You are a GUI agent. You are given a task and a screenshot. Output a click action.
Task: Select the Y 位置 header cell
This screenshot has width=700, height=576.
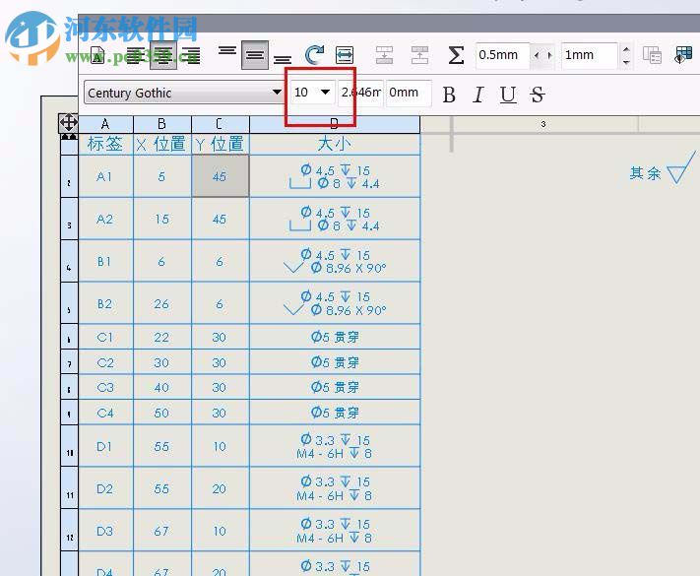(x=221, y=144)
